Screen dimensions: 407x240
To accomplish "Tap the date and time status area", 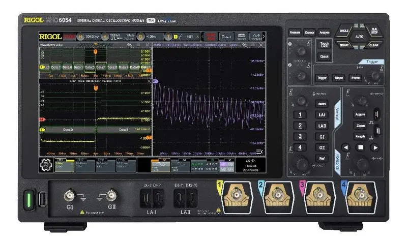I will tap(251, 166).
